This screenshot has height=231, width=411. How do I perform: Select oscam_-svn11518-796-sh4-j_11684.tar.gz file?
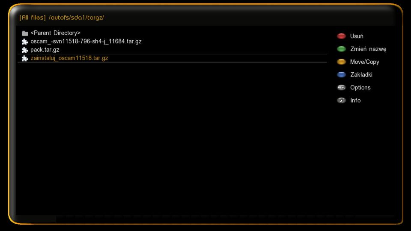172,41
